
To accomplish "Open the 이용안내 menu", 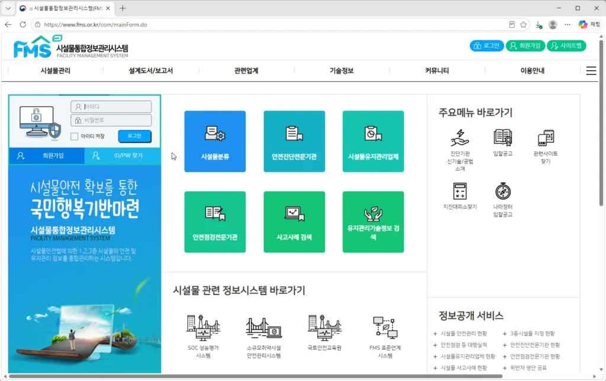I will 533,71.
